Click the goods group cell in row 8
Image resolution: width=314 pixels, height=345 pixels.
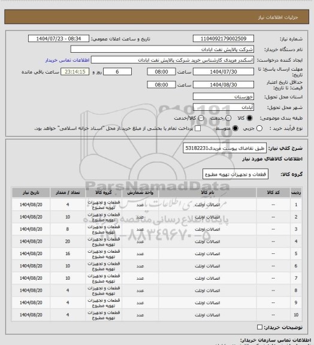[104, 290]
